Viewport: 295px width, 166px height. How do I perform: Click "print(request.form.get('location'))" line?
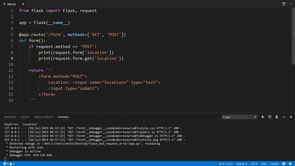pos(81,59)
